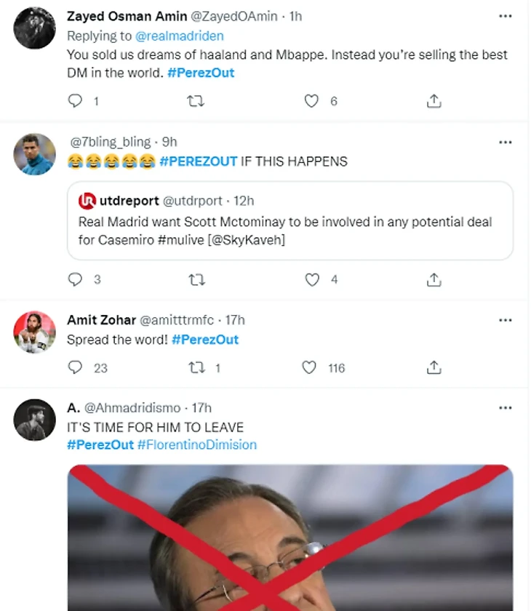Open Zayed Osman Amin's profile avatar

pyautogui.click(x=34, y=28)
